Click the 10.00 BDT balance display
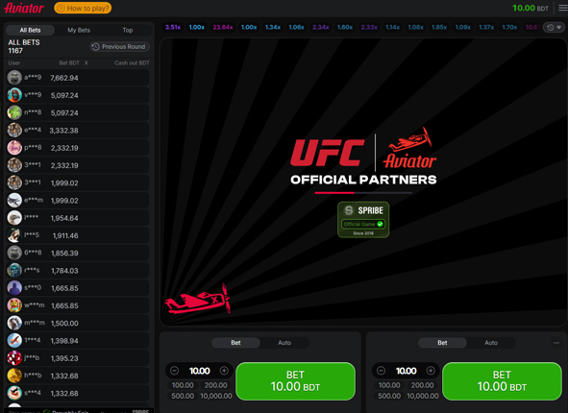Image resolution: width=568 pixels, height=413 pixels. click(531, 8)
